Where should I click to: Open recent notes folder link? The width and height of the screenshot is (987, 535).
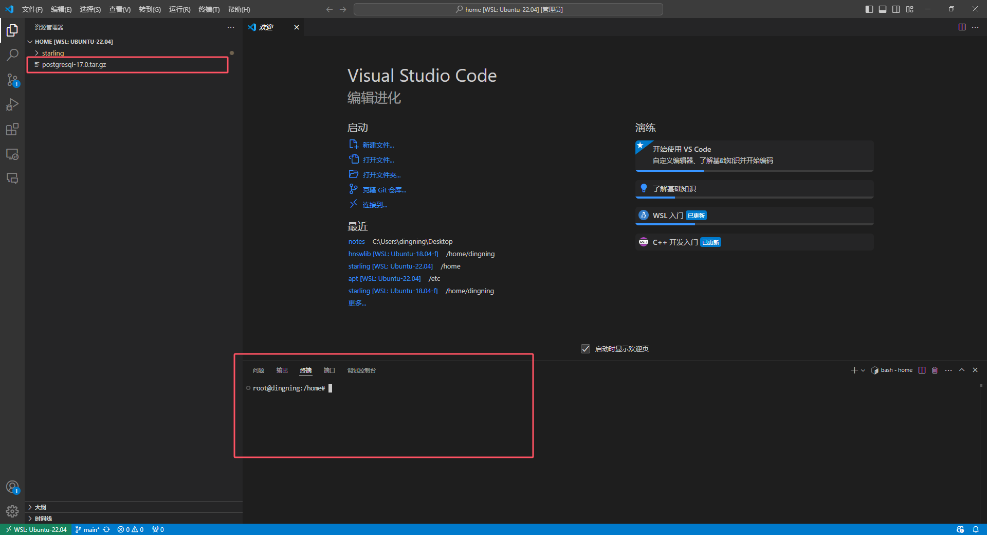tap(356, 241)
